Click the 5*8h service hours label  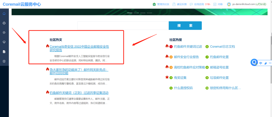pyautogui.click(x=208, y=4)
